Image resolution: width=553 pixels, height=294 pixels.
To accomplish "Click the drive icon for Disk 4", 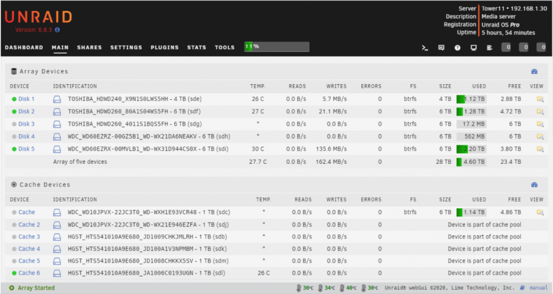I will [x=57, y=137].
